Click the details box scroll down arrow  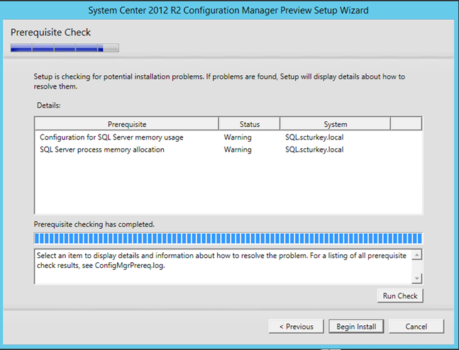tap(417, 278)
